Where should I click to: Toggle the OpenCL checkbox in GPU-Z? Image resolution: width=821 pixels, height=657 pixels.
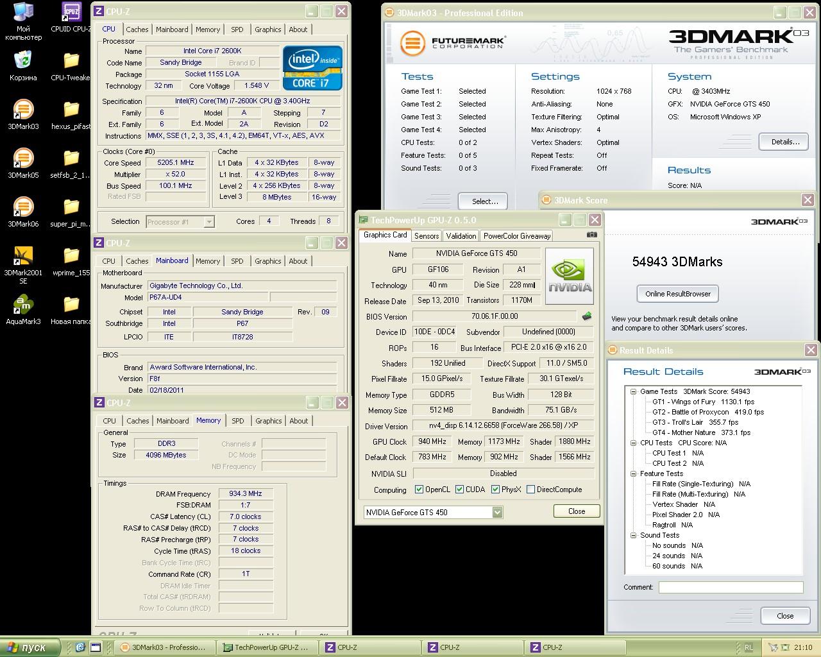click(419, 490)
